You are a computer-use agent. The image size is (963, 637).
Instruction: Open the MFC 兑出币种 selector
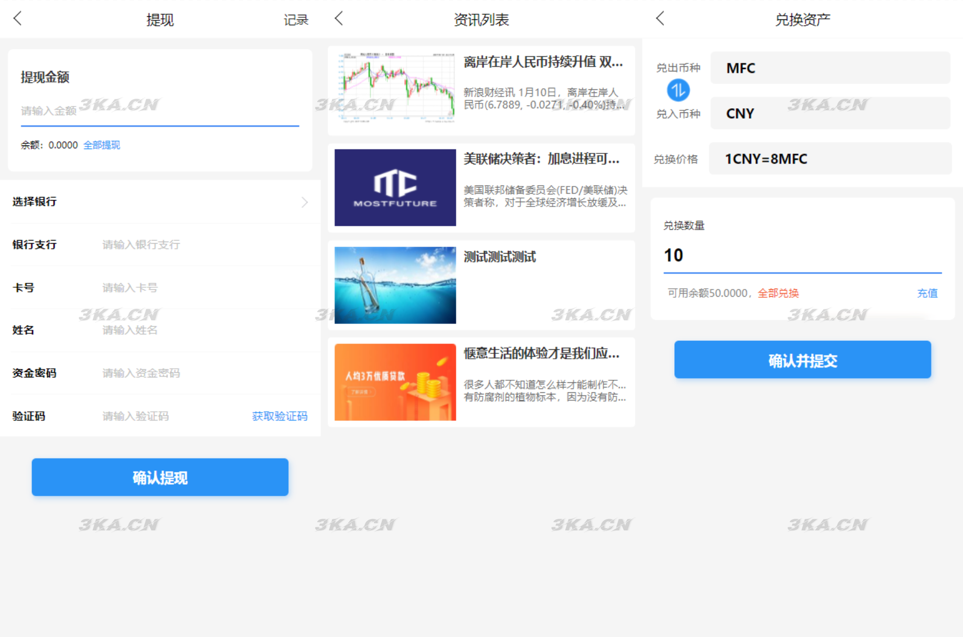click(830, 68)
